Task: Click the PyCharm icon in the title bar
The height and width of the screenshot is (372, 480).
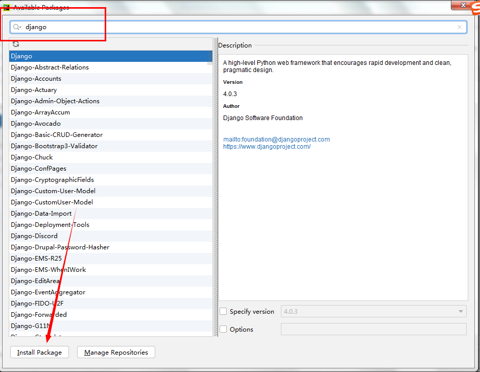Action: click(7, 7)
